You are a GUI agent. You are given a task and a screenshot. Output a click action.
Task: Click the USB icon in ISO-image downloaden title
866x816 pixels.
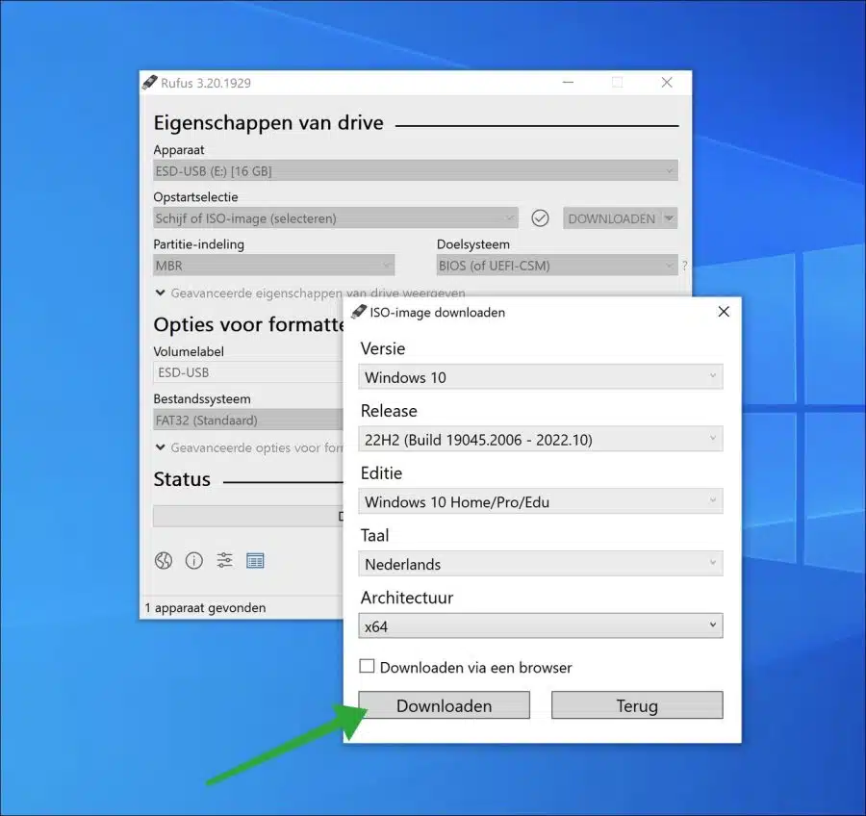coord(359,312)
